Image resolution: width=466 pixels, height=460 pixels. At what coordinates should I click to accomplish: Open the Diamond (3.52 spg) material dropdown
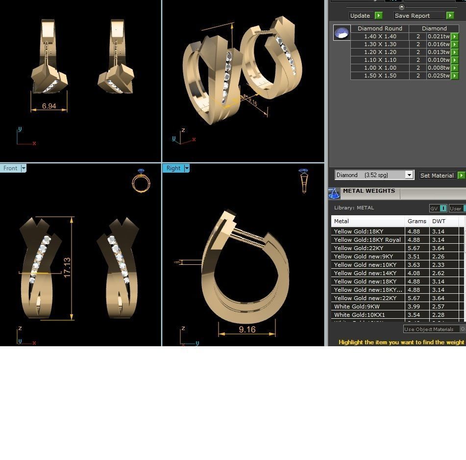(409, 175)
